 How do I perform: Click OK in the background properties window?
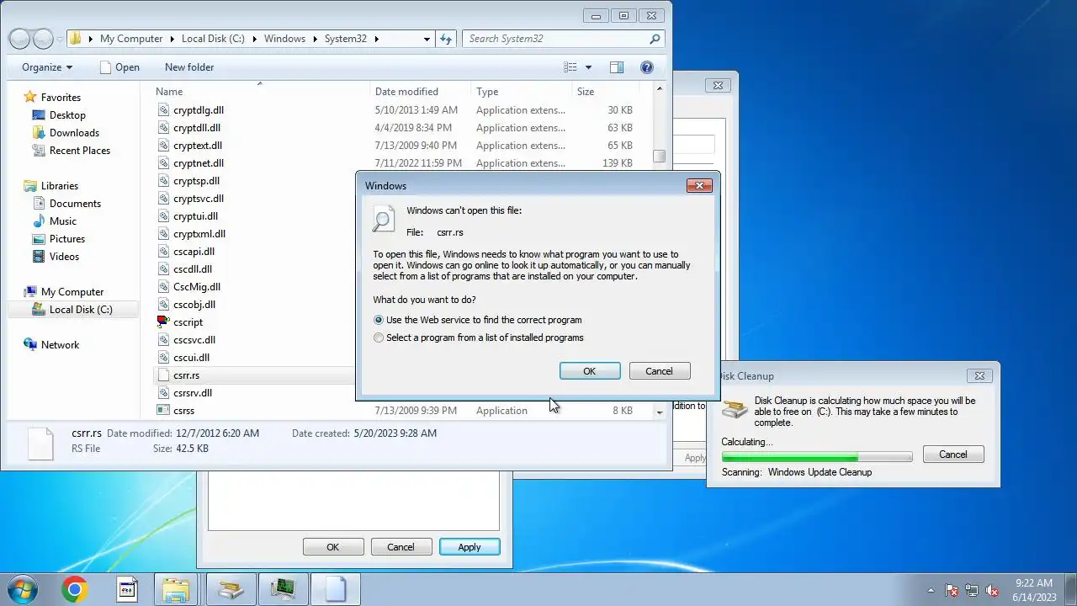tap(333, 547)
